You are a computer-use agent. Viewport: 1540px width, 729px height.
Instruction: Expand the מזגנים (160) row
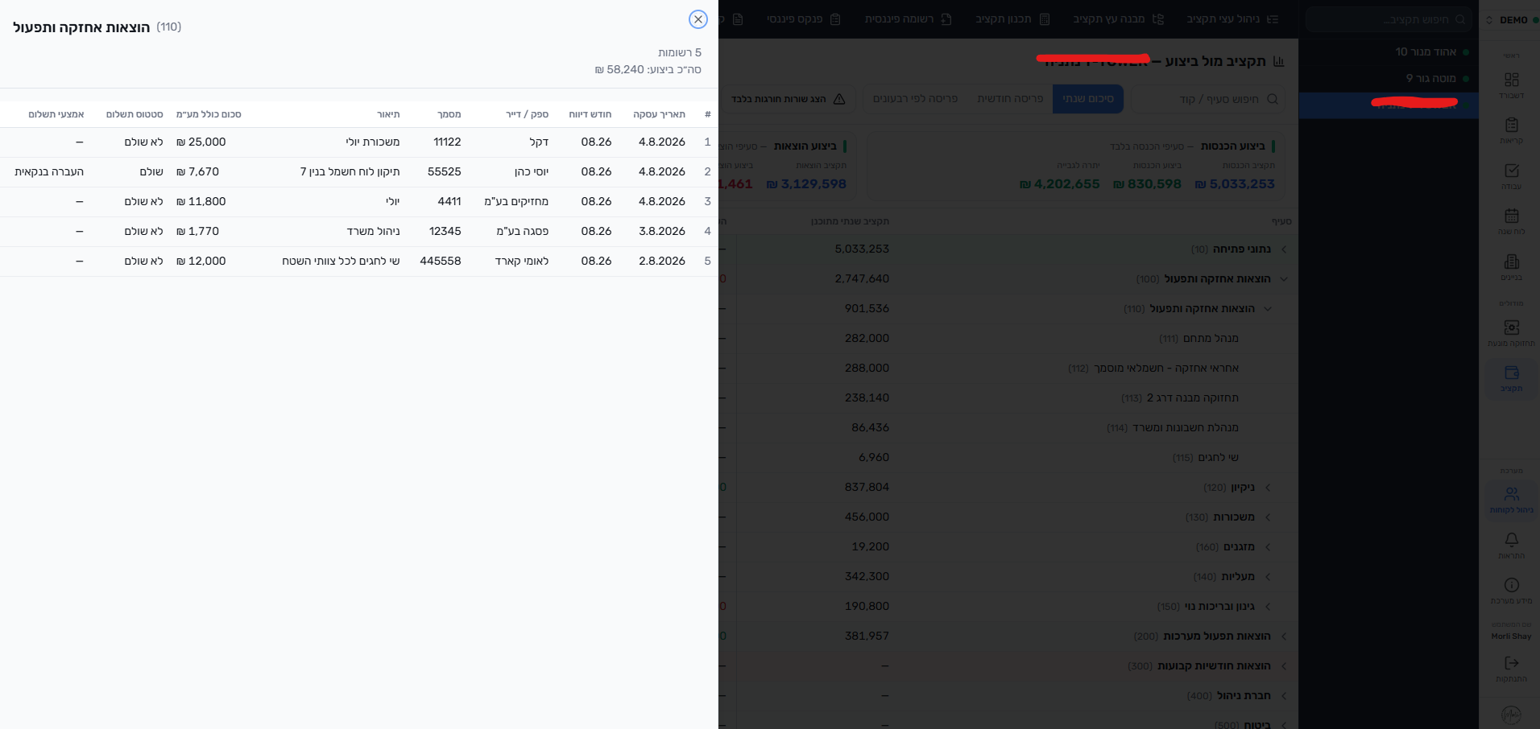[x=1268, y=547]
